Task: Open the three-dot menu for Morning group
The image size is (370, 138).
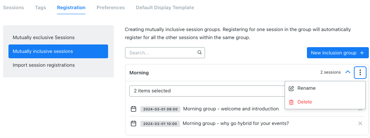Action: [360, 72]
